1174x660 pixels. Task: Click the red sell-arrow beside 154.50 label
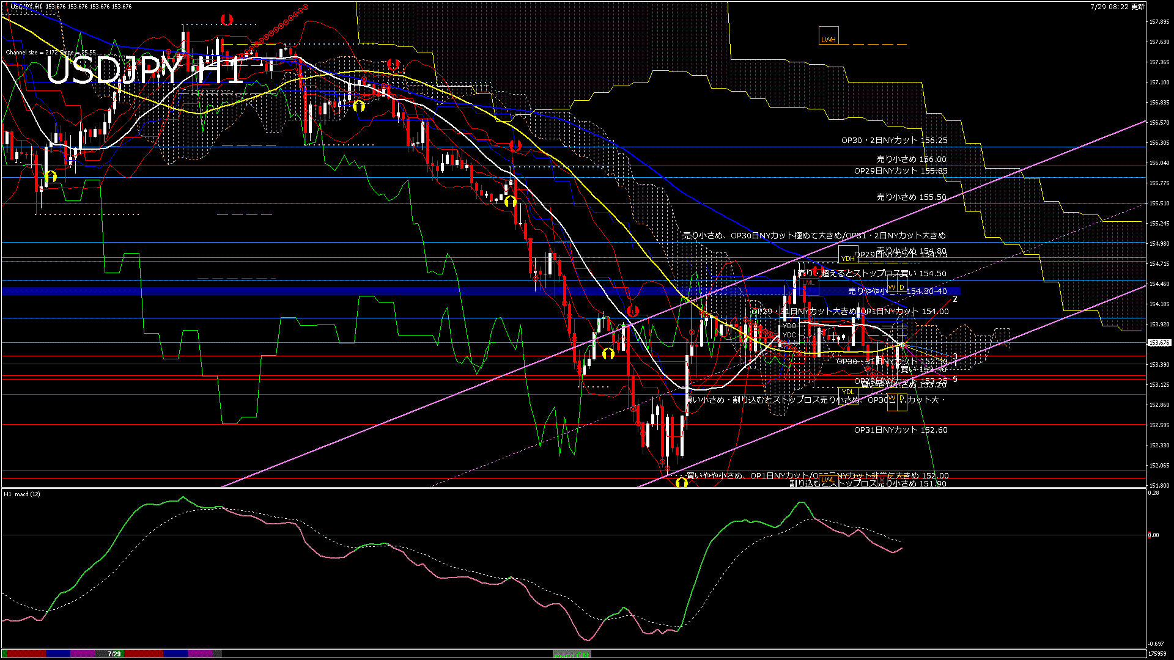pos(817,271)
